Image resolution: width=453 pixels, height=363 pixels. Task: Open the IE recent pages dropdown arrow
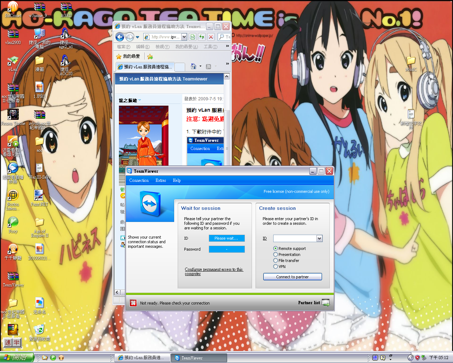(137, 37)
